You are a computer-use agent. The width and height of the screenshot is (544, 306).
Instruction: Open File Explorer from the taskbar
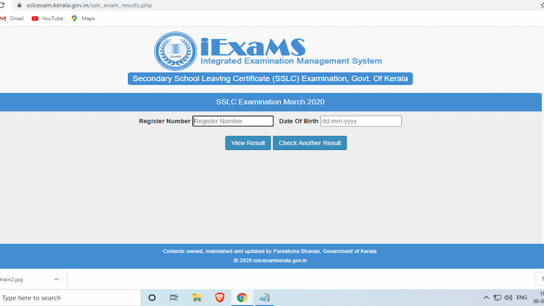[196, 297]
